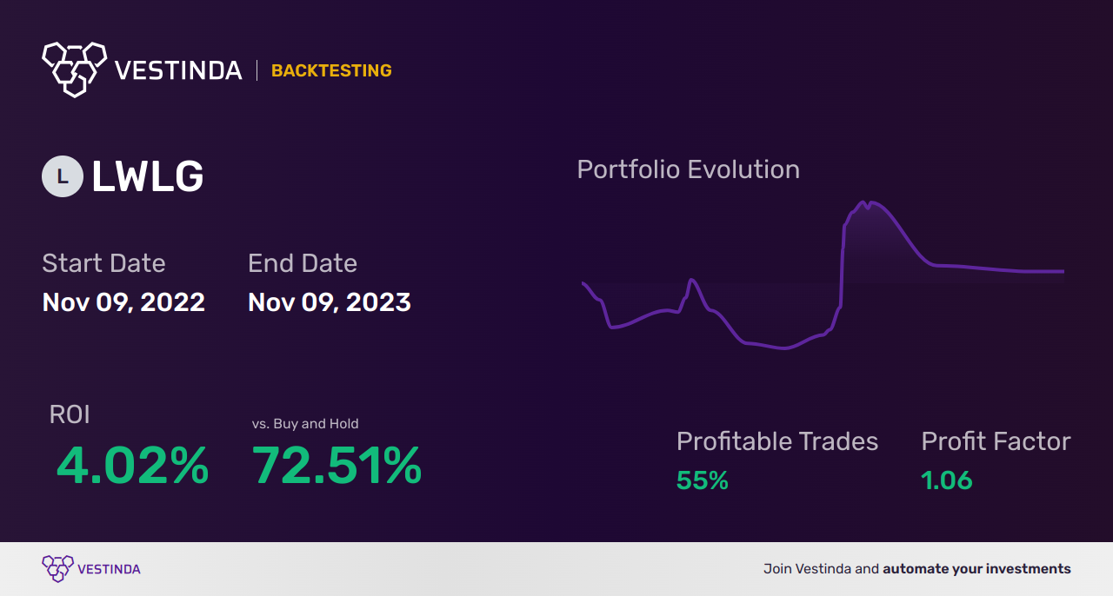Click the Vestinda hexagon logo icon at top

74,69
